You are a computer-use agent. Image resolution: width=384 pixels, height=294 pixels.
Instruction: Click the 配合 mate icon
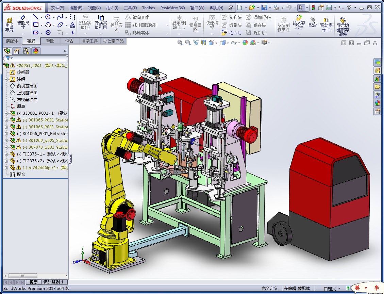[x=313, y=22]
